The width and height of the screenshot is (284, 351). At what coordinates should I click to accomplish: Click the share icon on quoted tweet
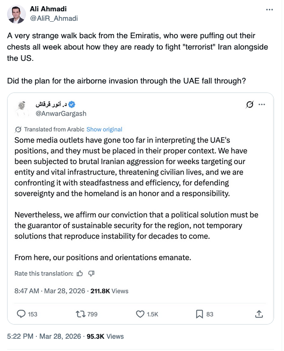pos(259,314)
